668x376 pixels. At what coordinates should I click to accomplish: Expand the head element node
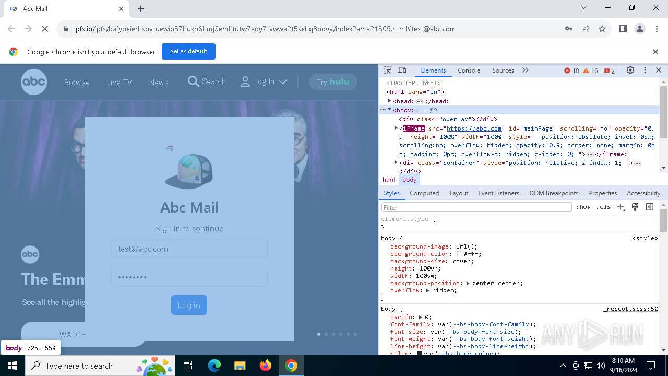coord(389,101)
